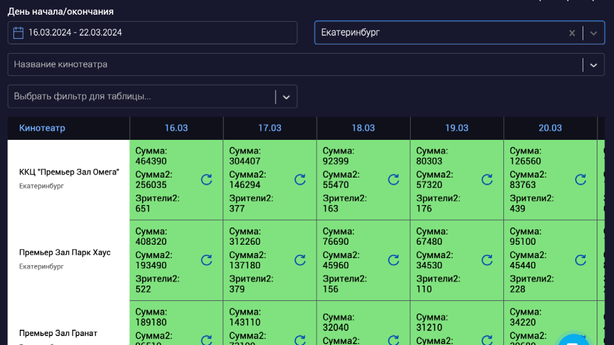Refresh Премьер Зал Омега data for 19.03
Image resolution: width=614 pixels, height=345 pixels.
pos(487,180)
